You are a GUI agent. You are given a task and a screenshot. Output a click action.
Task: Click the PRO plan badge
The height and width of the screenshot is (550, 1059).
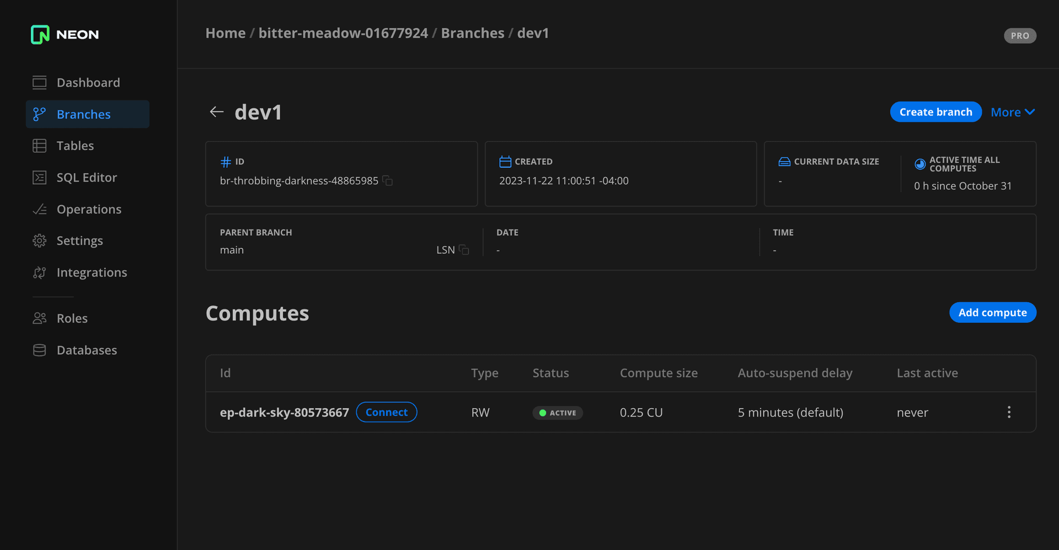click(1019, 36)
